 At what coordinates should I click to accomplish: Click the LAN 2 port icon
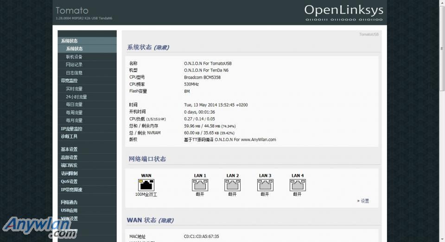pyautogui.click(x=232, y=185)
